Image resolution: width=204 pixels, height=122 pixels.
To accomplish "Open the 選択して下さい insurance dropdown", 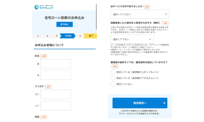I will click(132, 39).
